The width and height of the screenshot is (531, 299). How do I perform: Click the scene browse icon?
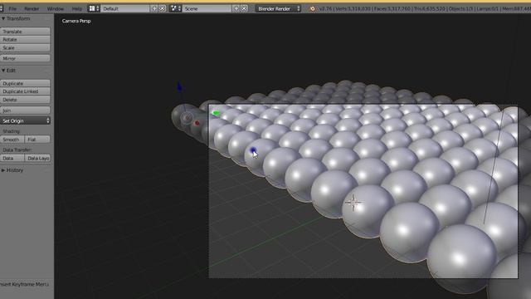(175, 8)
